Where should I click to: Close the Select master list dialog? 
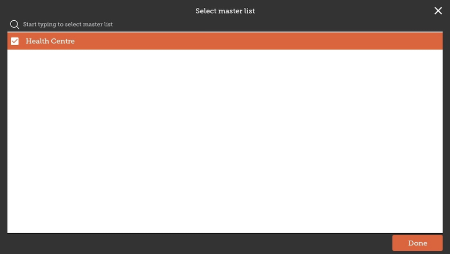click(438, 11)
